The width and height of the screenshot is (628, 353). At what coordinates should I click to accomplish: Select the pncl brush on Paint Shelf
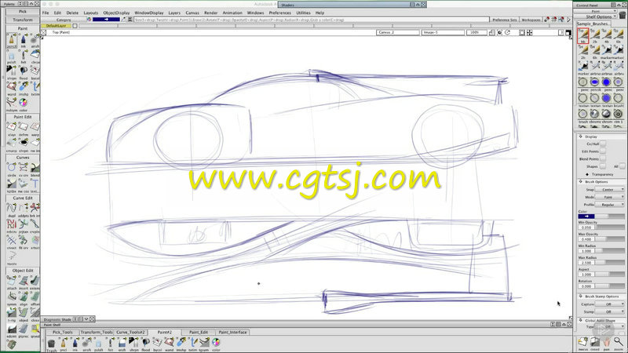click(x=64, y=344)
